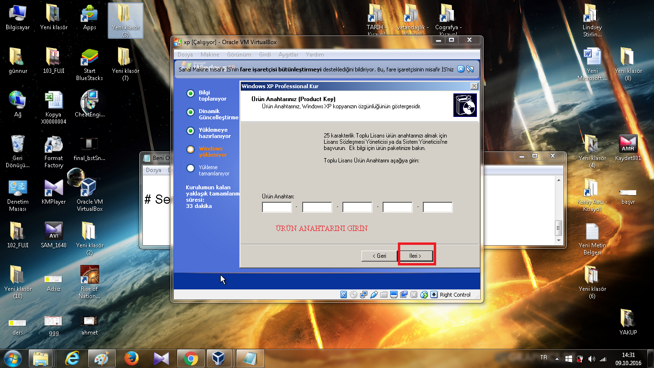Click the don't-show-again icon on VirtualBox notification
This screenshot has height=368, width=654.
[x=470, y=69]
